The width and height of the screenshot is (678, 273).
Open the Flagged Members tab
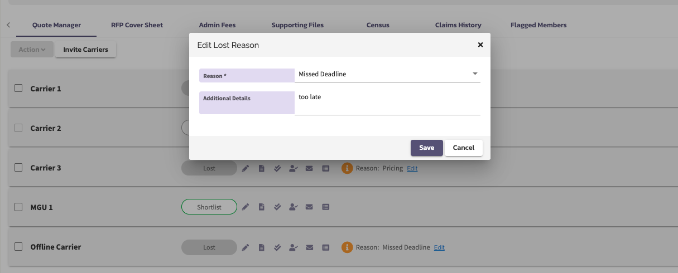click(538, 25)
